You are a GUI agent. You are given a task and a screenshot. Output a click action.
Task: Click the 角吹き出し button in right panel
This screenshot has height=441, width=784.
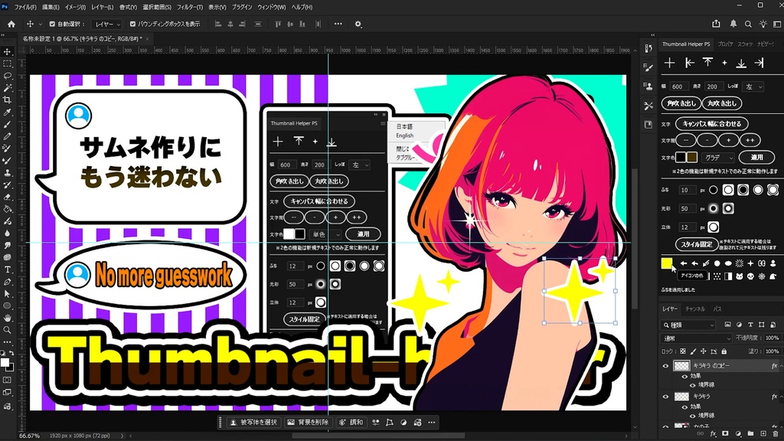pos(681,103)
